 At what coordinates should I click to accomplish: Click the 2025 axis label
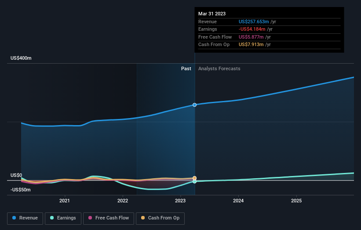(296, 201)
